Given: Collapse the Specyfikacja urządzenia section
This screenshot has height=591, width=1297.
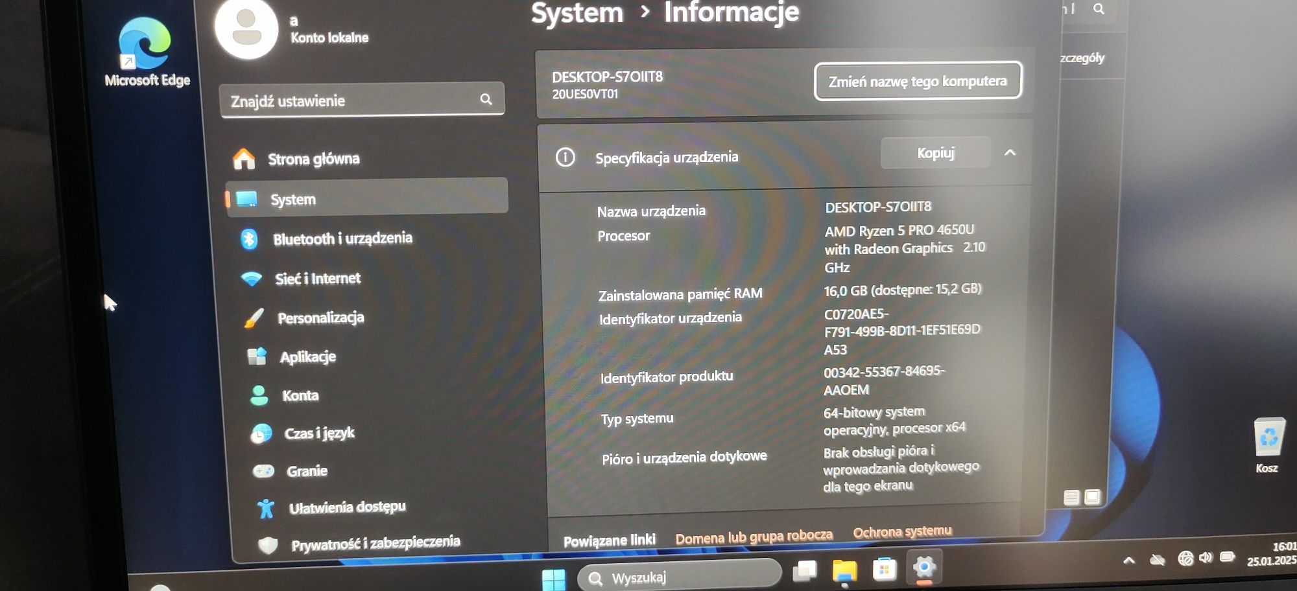Looking at the screenshot, I should coord(1010,153).
